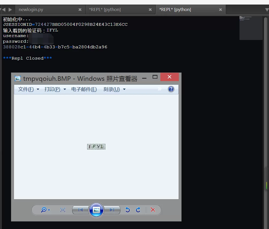Close the active *REPL* [python] tab
Screen dimensions: 269x229
220,9
